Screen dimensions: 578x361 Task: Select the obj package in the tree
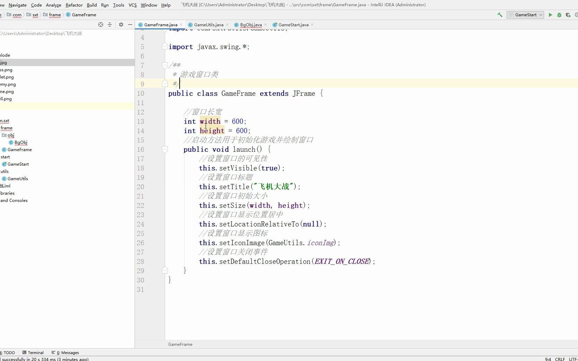[x=11, y=135]
